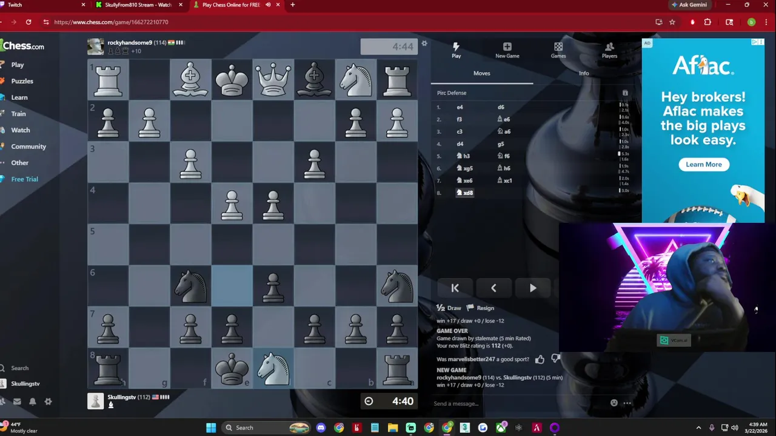Image resolution: width=776 pixels, height=436 pixels.
Task: Toggle move timestamps icon beside Pirc Defense
Action: point(625,93)
